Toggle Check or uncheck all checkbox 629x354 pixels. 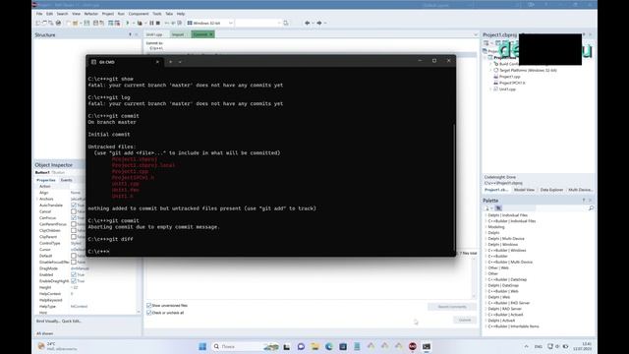149,313
